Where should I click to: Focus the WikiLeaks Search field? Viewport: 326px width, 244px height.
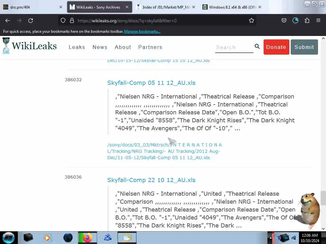click(234, 48)
